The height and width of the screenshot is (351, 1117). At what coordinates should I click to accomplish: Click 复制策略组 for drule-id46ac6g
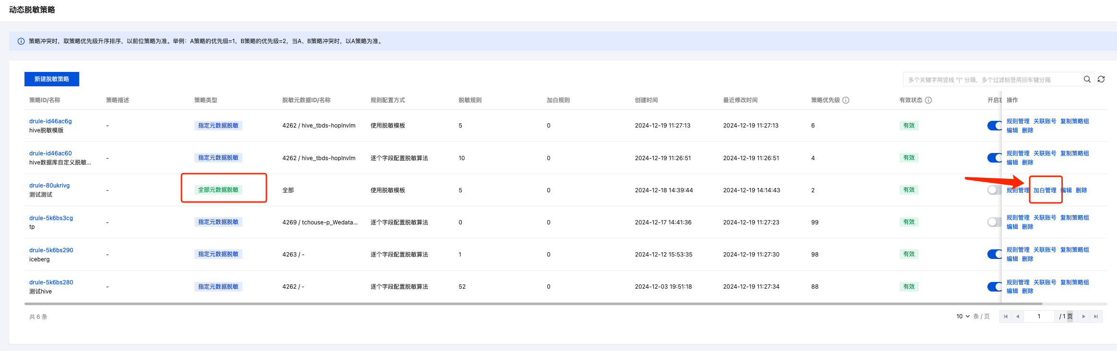coord(1075,121)
